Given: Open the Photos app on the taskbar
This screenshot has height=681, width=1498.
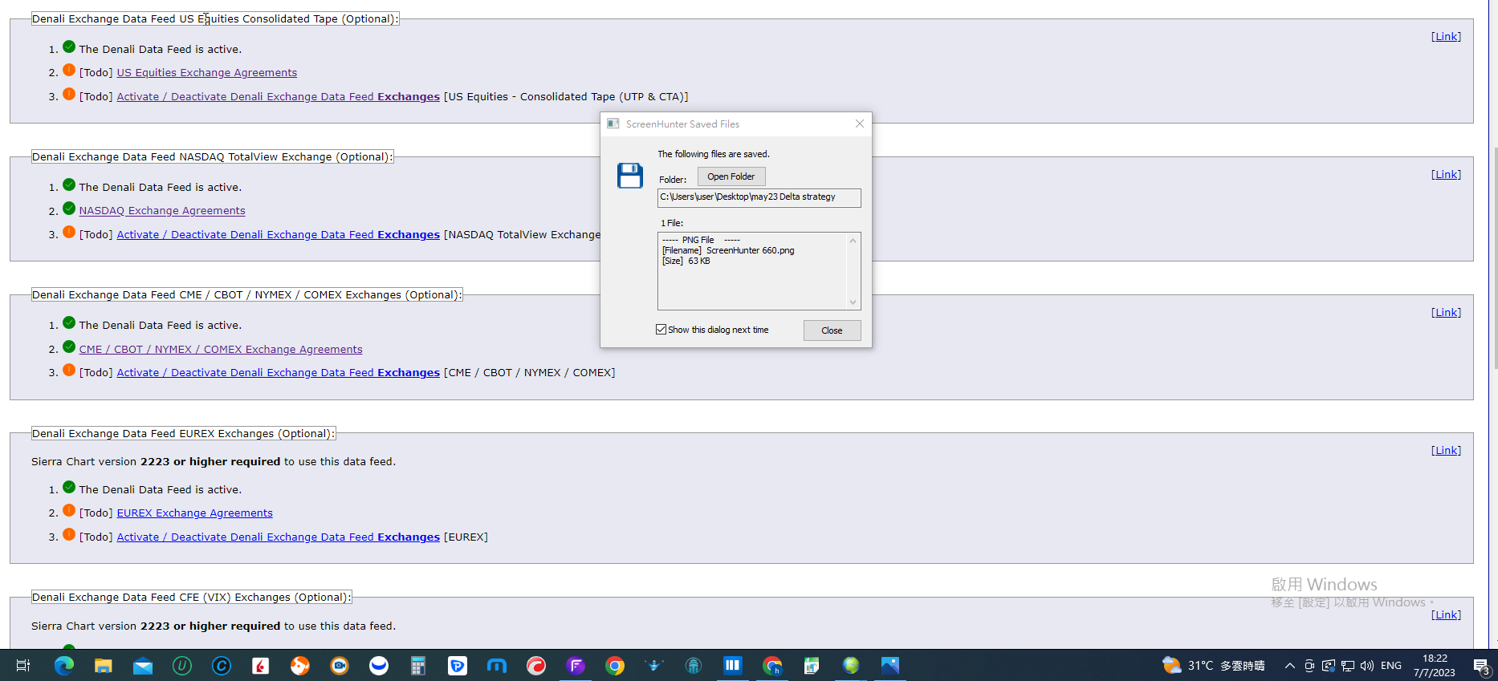Looking at the screenshot, I should [890, 665].
